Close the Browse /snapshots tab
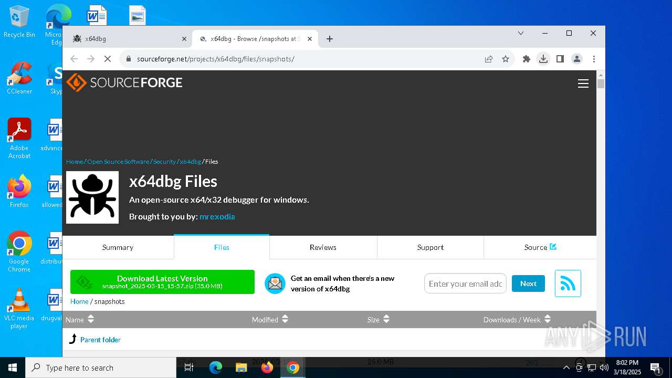 tap(310, 39)
